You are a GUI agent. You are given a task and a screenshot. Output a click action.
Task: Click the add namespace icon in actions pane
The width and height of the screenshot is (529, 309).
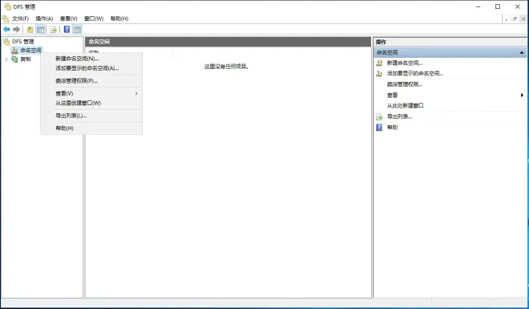[379, 73]
